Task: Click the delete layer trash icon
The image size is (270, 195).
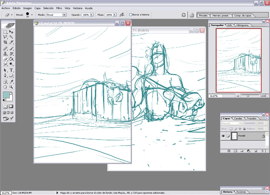Action: [x=262, y=151]
